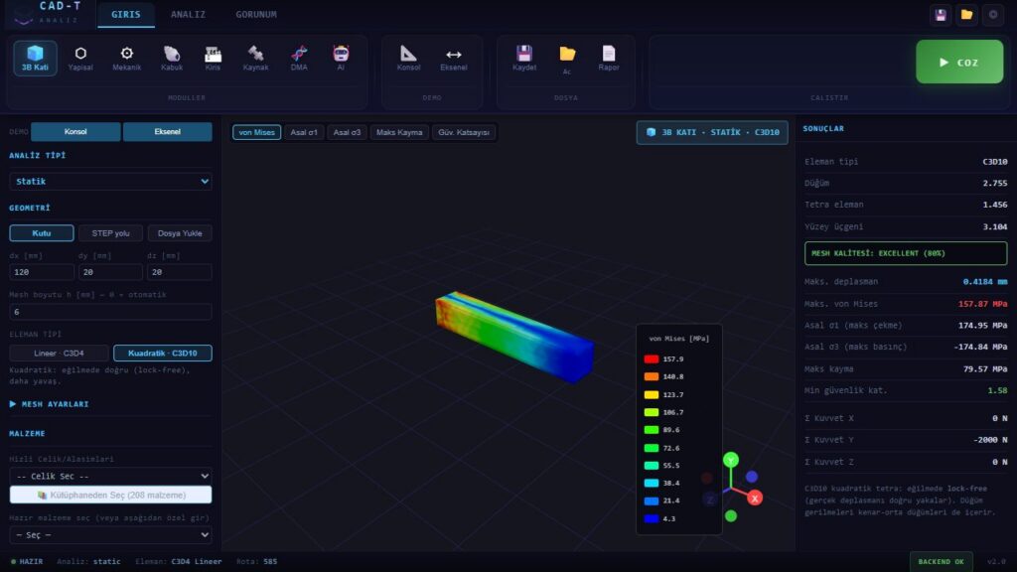Open the Hazır malzeme Seç dropdown
Viewport: 1017px width, 572px height.
(x=110, y=535)
